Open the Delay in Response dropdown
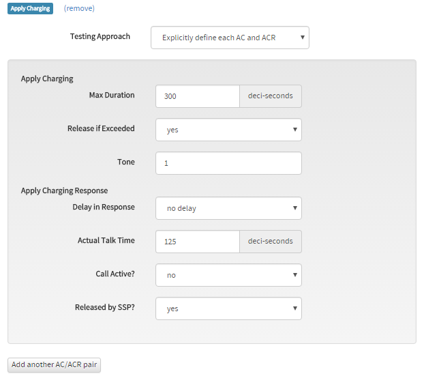 point(228,208)
